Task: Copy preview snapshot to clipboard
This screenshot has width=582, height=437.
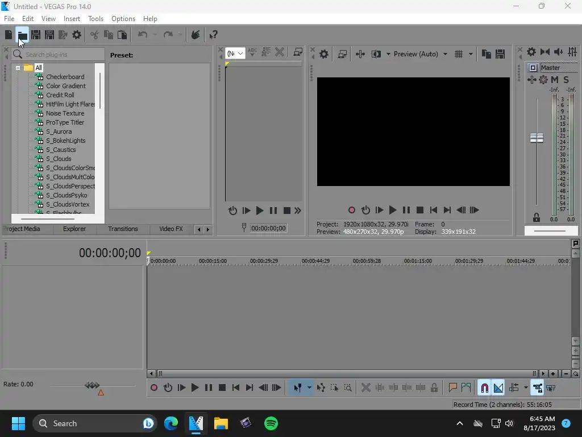Action: pos(487,54)
